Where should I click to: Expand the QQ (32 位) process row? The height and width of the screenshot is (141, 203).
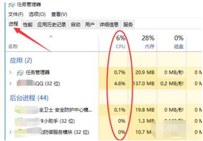click(x=10, y=83)
